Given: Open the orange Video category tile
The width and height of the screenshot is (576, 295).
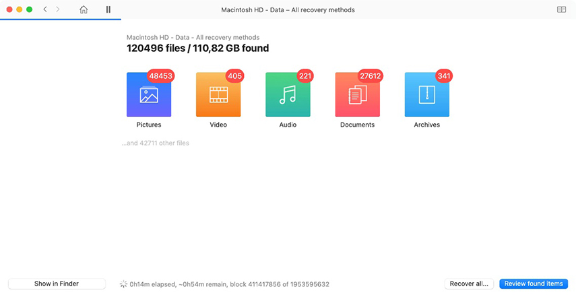Looking at the screenshot, I should tap(218, 95).
